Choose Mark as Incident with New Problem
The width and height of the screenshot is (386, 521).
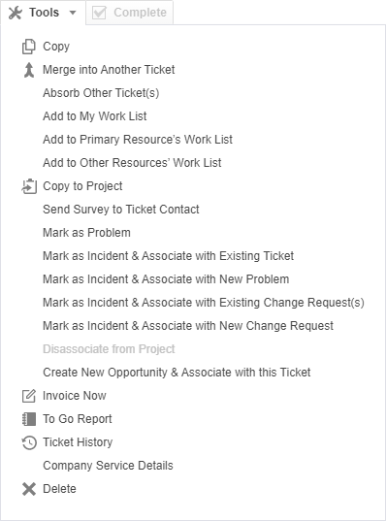[166, 279]
